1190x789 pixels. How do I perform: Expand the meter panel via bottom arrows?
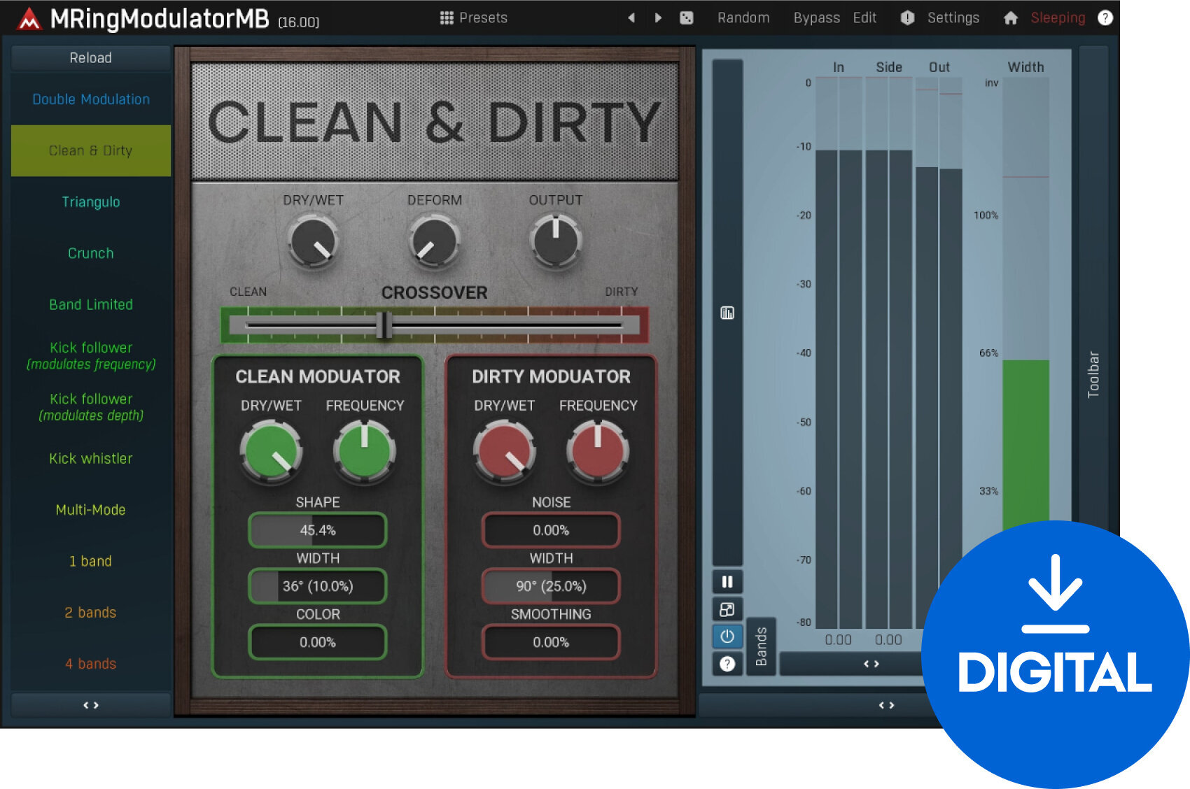pos(886,705)
